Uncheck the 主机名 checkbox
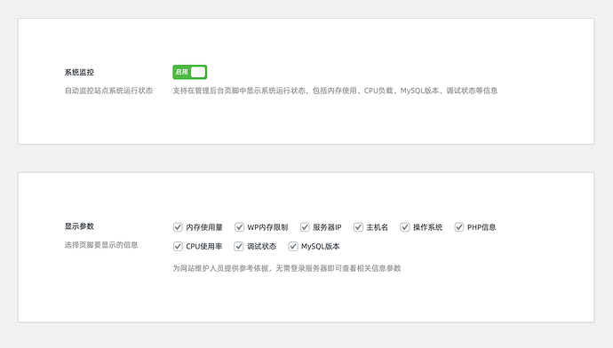Screen dimensions: 613x348 358,227
